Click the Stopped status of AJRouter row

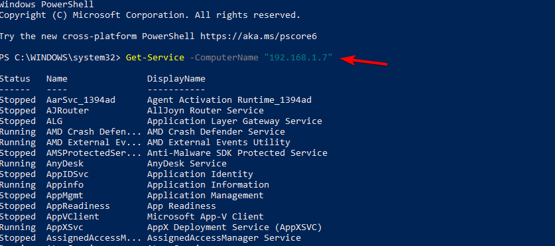(18, 111)
